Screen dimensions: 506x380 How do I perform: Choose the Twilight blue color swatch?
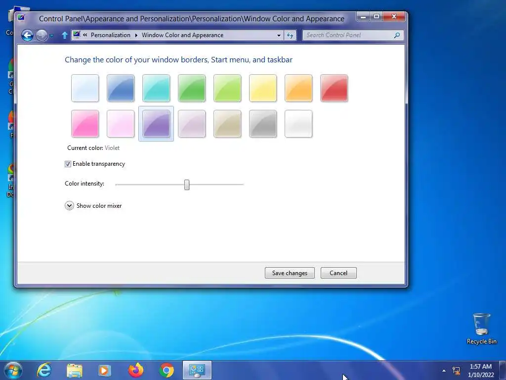(121, 88)
